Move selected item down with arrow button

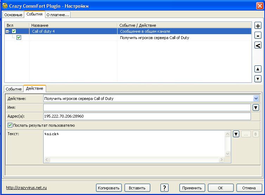[258, 79]
